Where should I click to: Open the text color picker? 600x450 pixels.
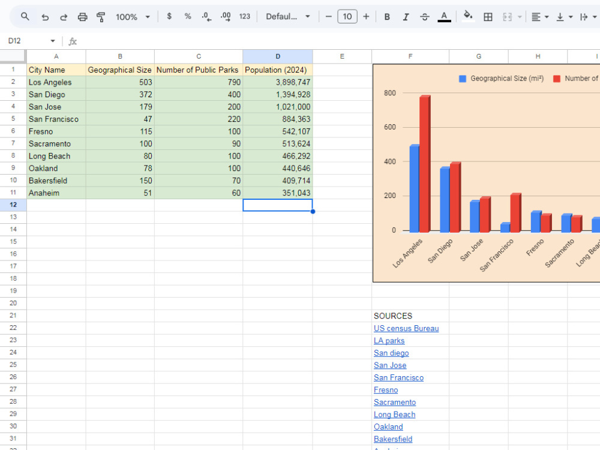444,17
